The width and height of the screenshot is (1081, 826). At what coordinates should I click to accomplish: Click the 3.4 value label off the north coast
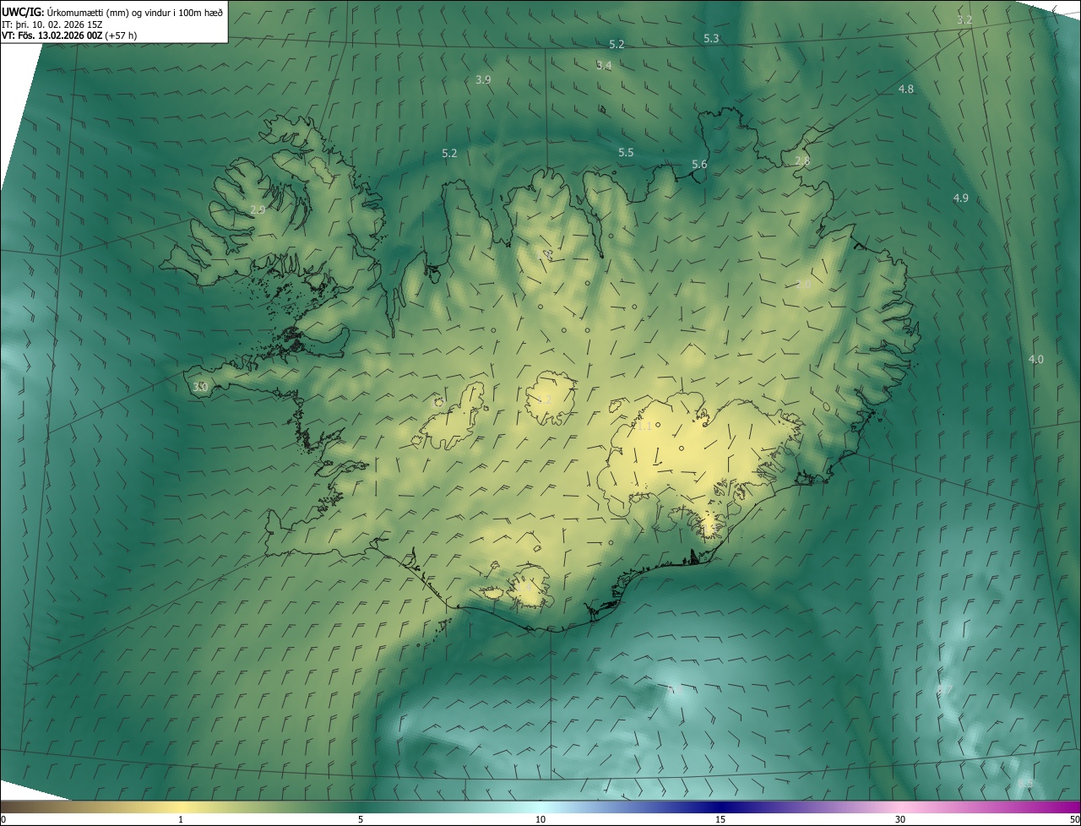[x=604, y=66]
